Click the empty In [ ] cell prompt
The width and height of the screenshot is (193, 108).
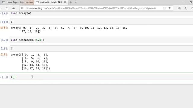(4, 77)
